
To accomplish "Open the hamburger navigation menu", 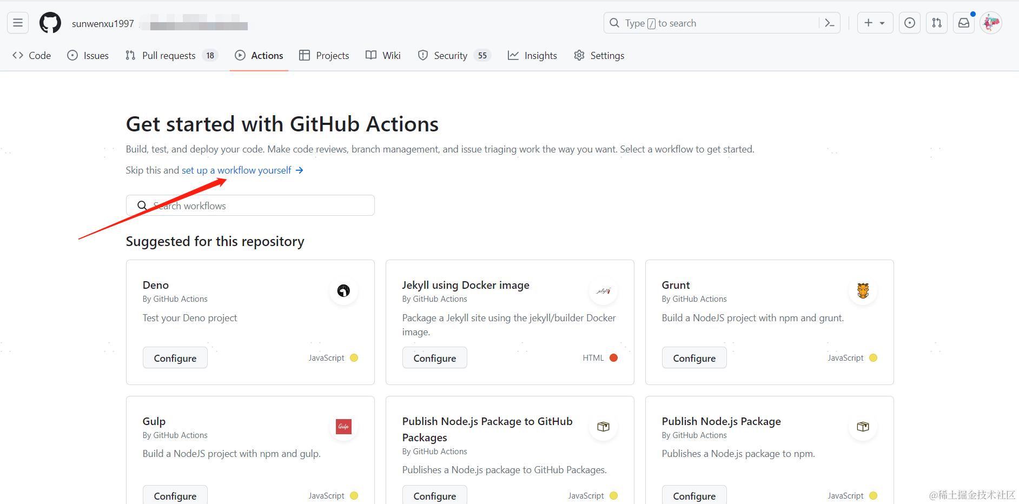I will [18, 23].
